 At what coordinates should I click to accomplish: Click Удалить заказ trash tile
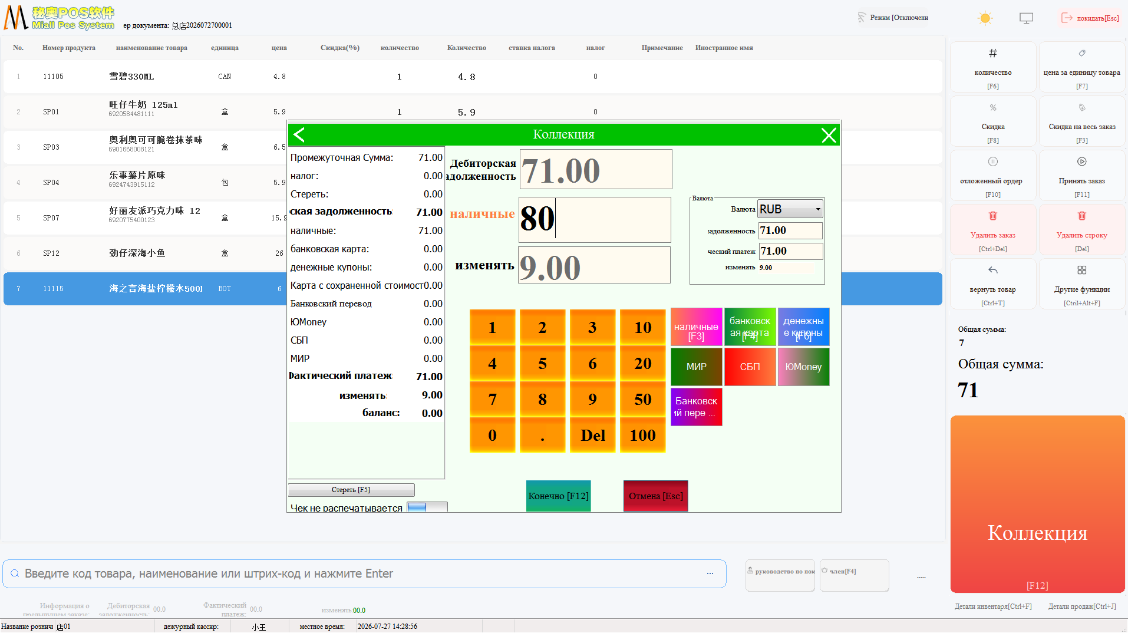[993, 230]
